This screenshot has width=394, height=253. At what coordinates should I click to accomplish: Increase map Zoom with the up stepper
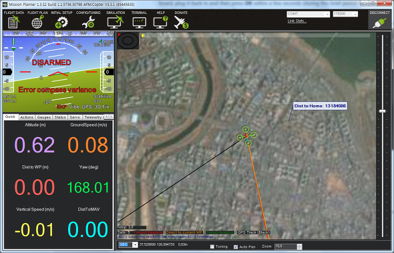coord(299,245)
